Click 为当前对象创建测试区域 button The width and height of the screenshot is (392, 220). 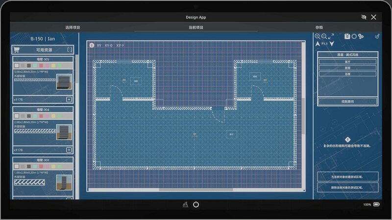347,176
